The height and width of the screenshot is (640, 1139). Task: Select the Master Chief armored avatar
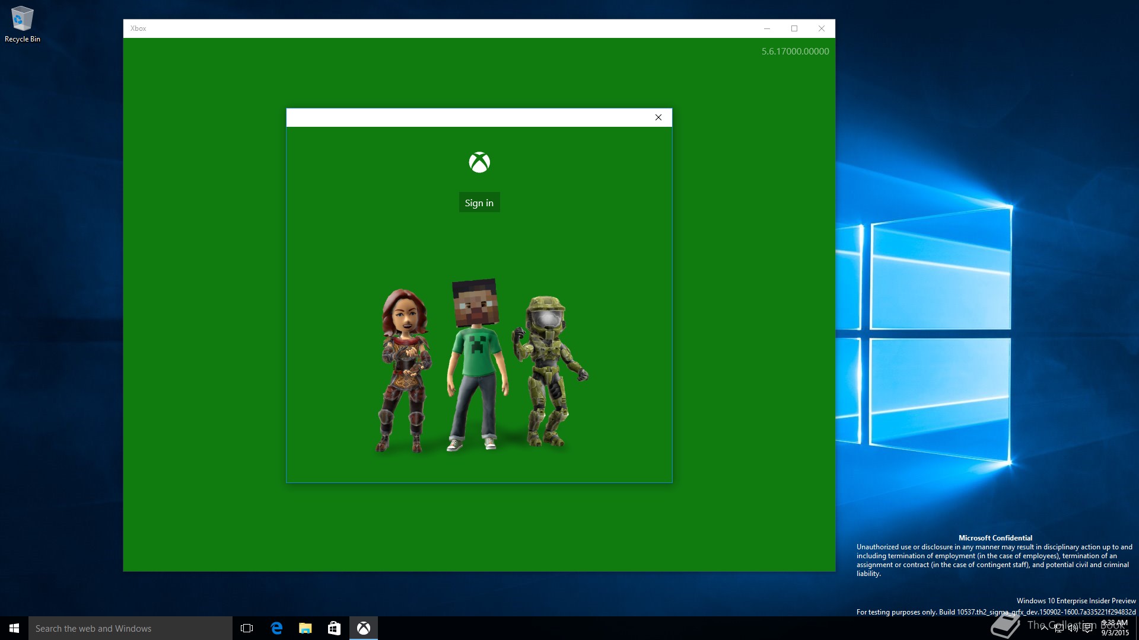pyautogui.click(x=550, y=371)
